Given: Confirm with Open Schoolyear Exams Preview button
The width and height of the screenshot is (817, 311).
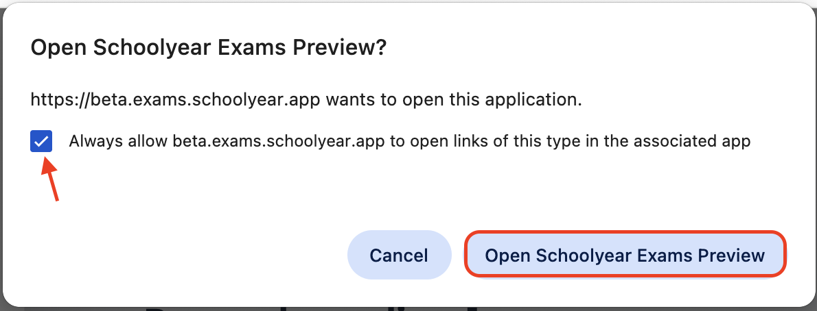Looking at the screenshot, I should tap(625, 255).
